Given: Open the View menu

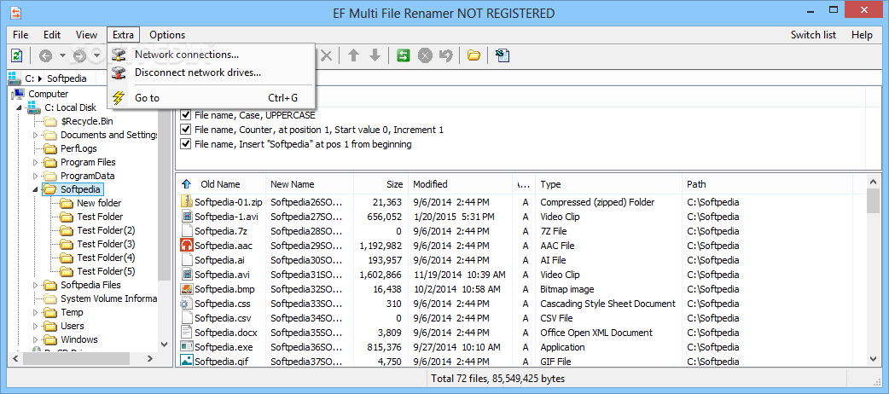Looking at the screenshot, I should click(x=86, y=35).
